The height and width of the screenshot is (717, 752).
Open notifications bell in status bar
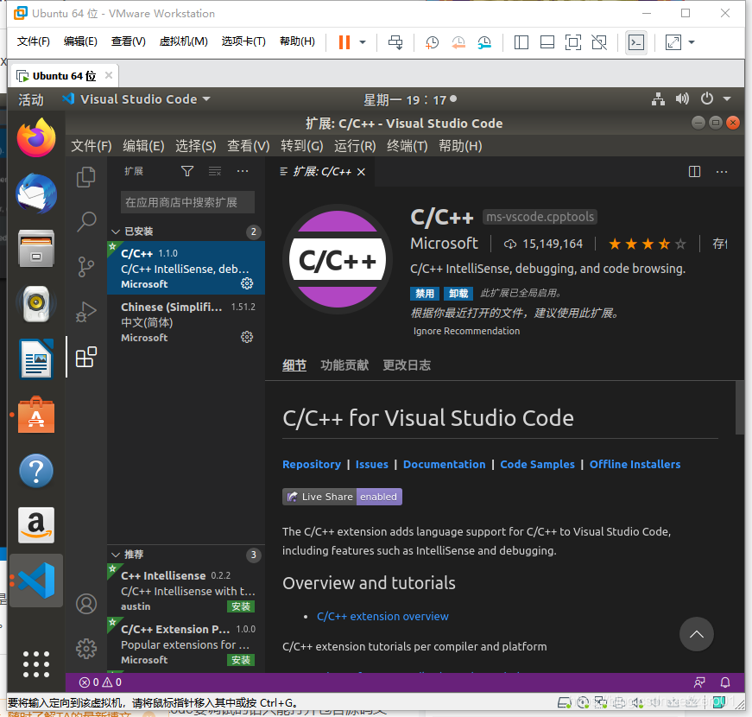point(725,682)
